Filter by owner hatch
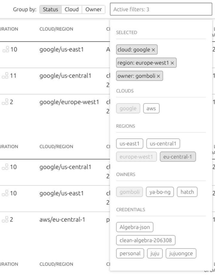The height and width of the screenshot is (275, 215). tap(187, 192)
